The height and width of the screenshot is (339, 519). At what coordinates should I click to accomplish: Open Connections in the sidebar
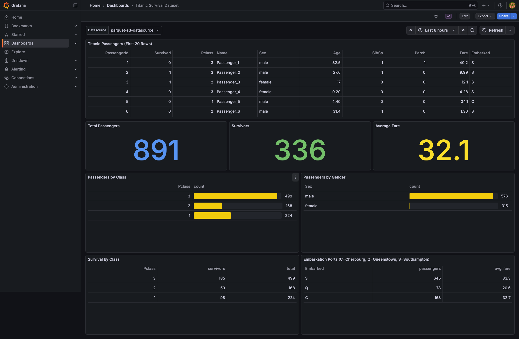23,78
